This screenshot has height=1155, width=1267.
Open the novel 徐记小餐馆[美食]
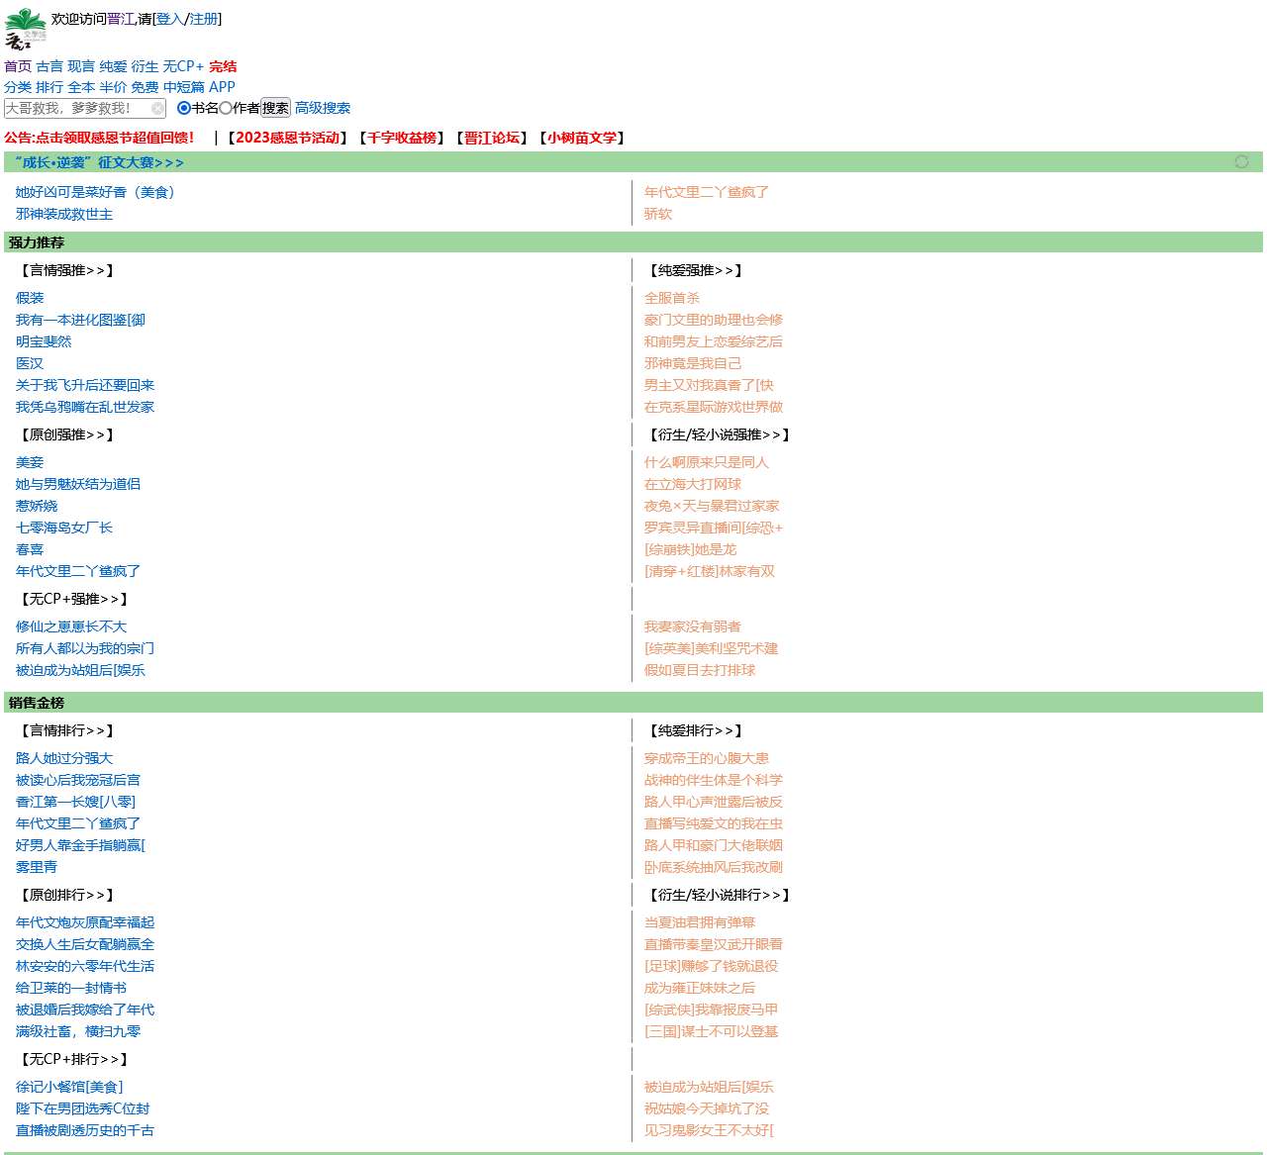[x=69, y=1087]
